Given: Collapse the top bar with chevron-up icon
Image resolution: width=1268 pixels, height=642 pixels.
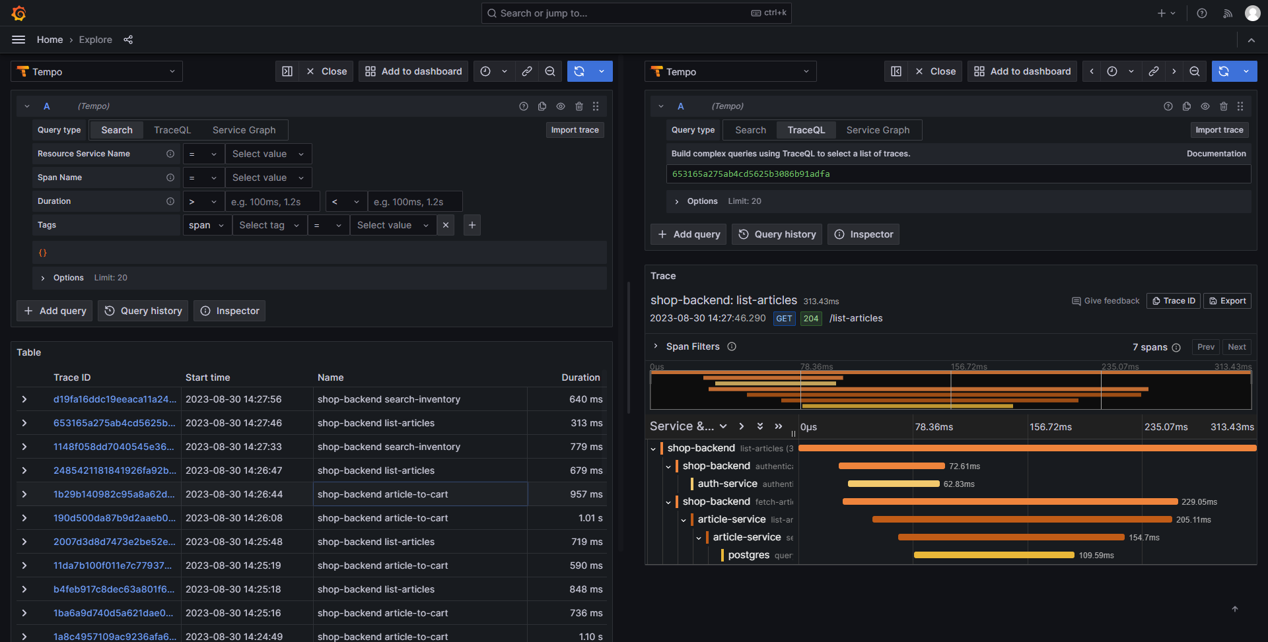Looking at the screenshot, I should click(1251, 40).
